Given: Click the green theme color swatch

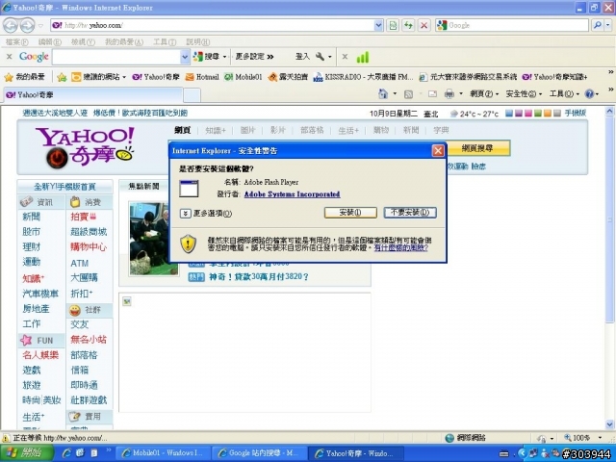Looking at the screenshot, I should (x=538, y=114).
